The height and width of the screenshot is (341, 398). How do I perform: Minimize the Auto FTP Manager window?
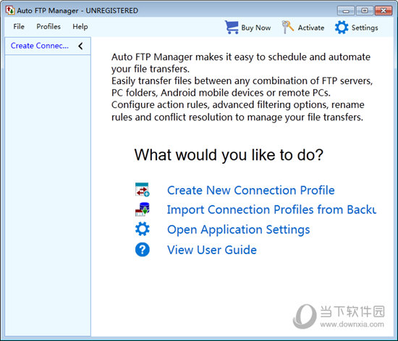pyautogui.click(x=346, y=11)
